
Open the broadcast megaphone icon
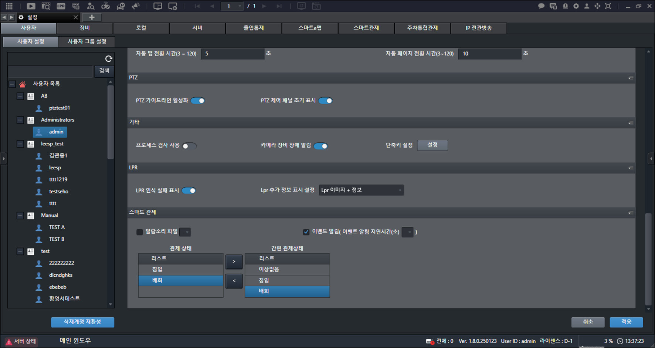[136, 6]
